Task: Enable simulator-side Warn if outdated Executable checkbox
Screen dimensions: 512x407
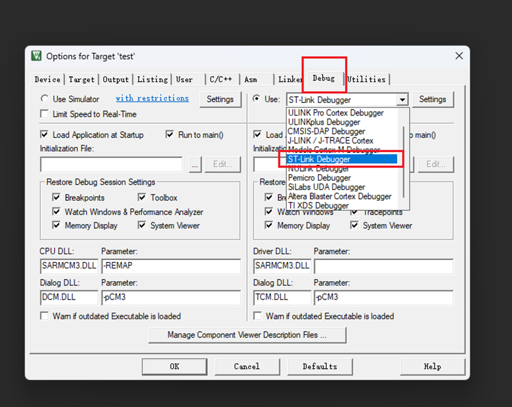Action: (x=44, y=316)
